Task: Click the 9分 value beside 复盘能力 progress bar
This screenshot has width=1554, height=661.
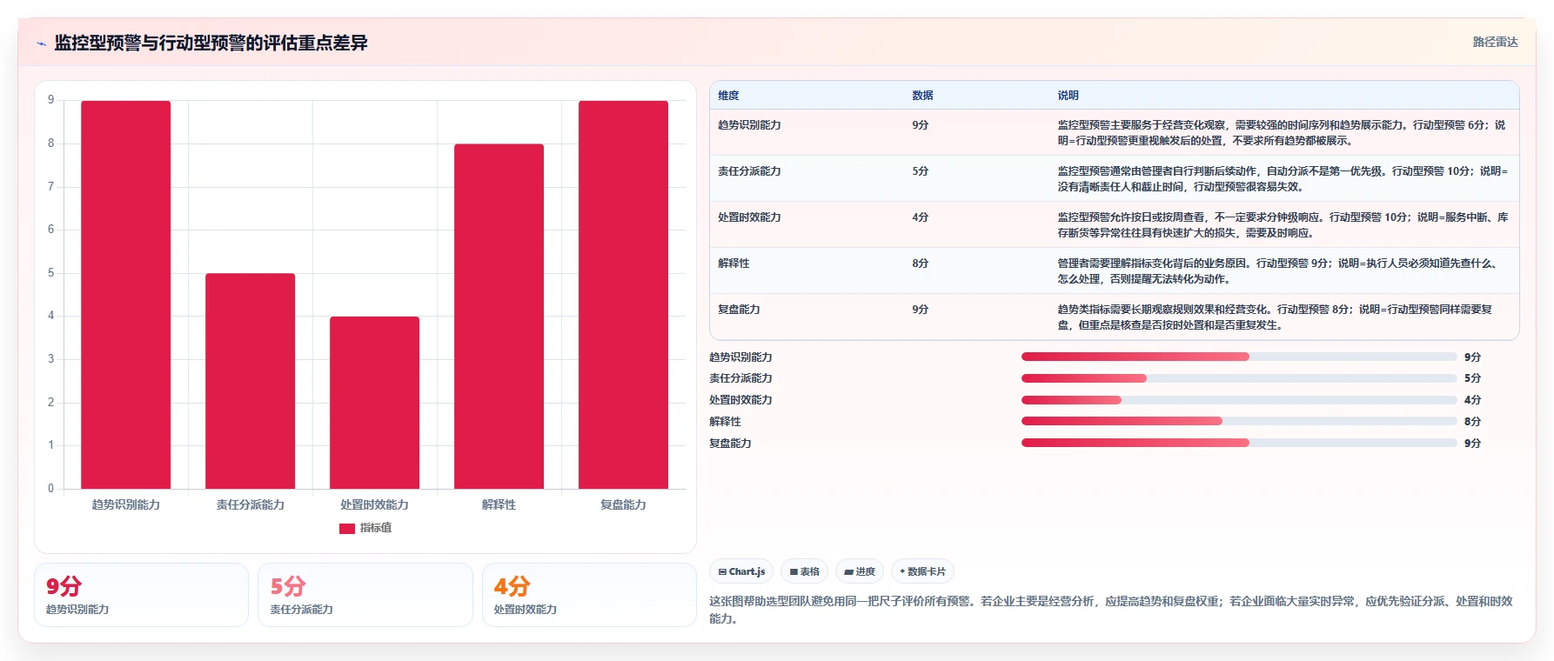Action: pos(1472,443)
